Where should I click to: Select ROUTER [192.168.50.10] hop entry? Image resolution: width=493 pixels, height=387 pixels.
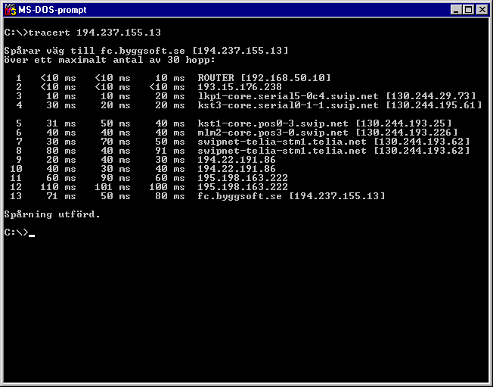(x=264, y=78)
